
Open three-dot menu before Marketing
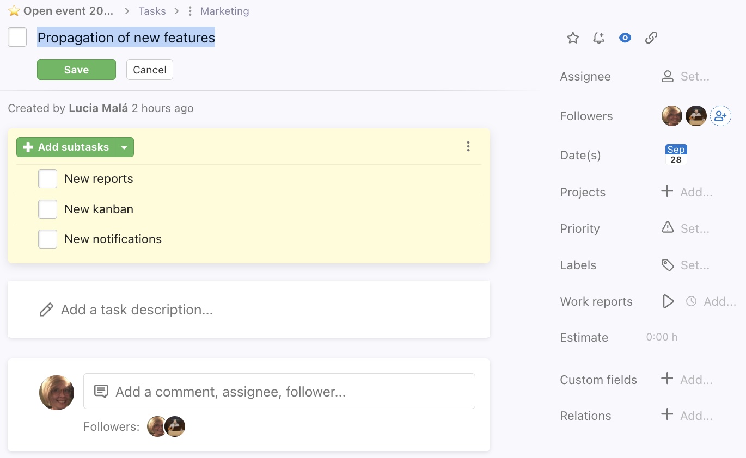click(190, 11)
